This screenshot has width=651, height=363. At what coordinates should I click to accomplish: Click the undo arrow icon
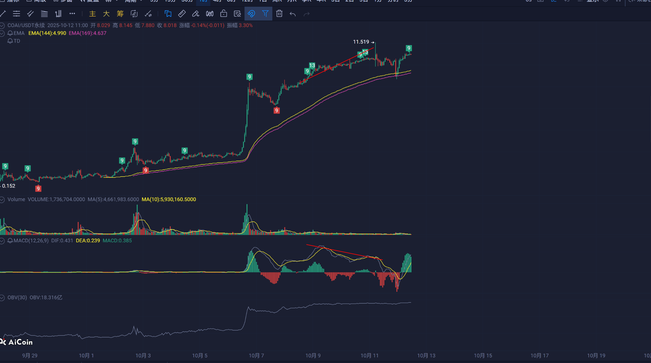pyautogui.click(x=293, y=14)
